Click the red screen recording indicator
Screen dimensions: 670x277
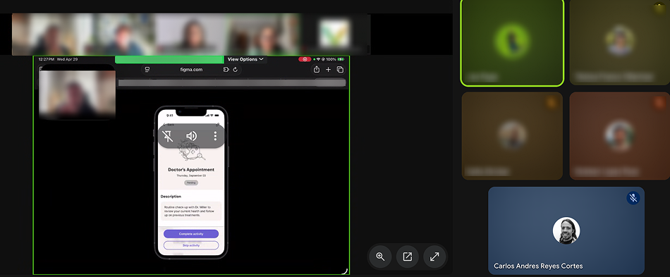click(x=305, y=59)
